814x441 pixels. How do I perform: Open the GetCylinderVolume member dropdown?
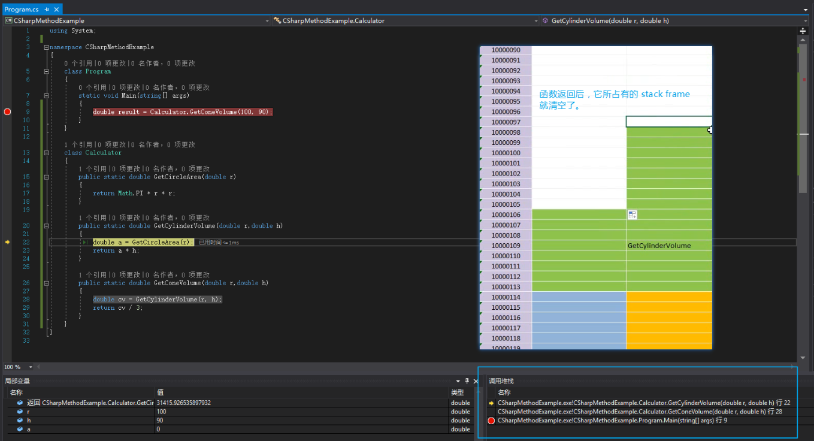(x=805, y=21)
